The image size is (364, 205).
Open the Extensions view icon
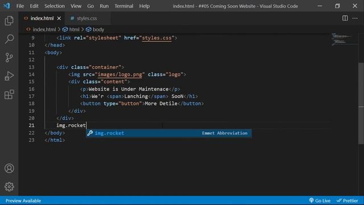click(9, 95)
